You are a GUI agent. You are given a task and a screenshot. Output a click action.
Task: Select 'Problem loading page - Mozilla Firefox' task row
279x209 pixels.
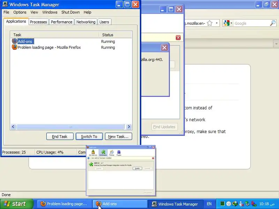tap(71, 47)
